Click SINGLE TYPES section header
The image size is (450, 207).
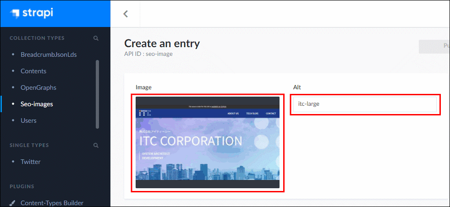click(29, 145)
